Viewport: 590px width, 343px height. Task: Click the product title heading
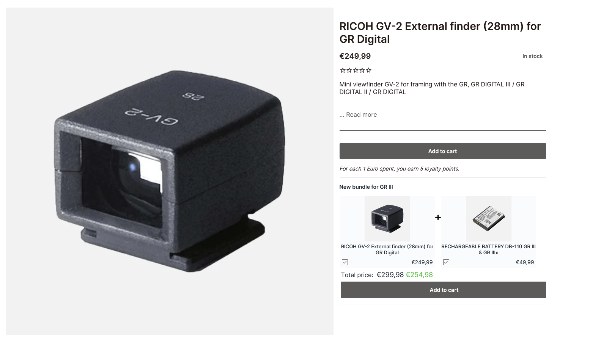pyautogui.click(x=440, y=33)
